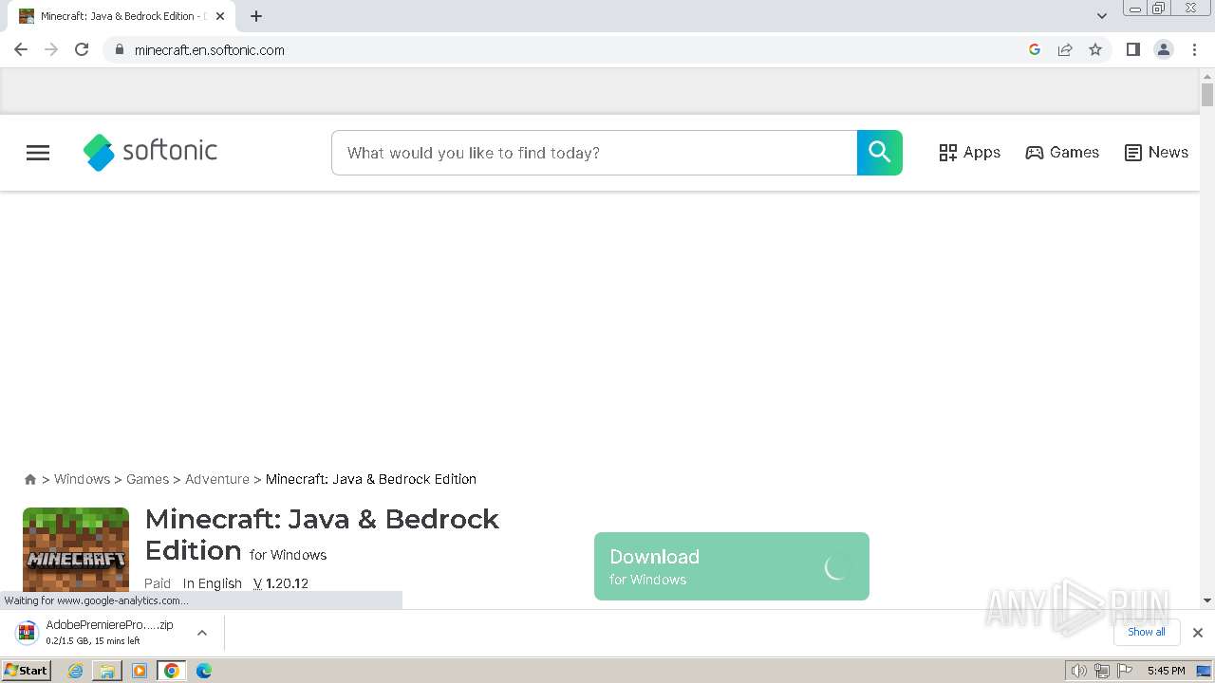
Task: Click the version V 1.20.12 text
Action: (281, 583)
